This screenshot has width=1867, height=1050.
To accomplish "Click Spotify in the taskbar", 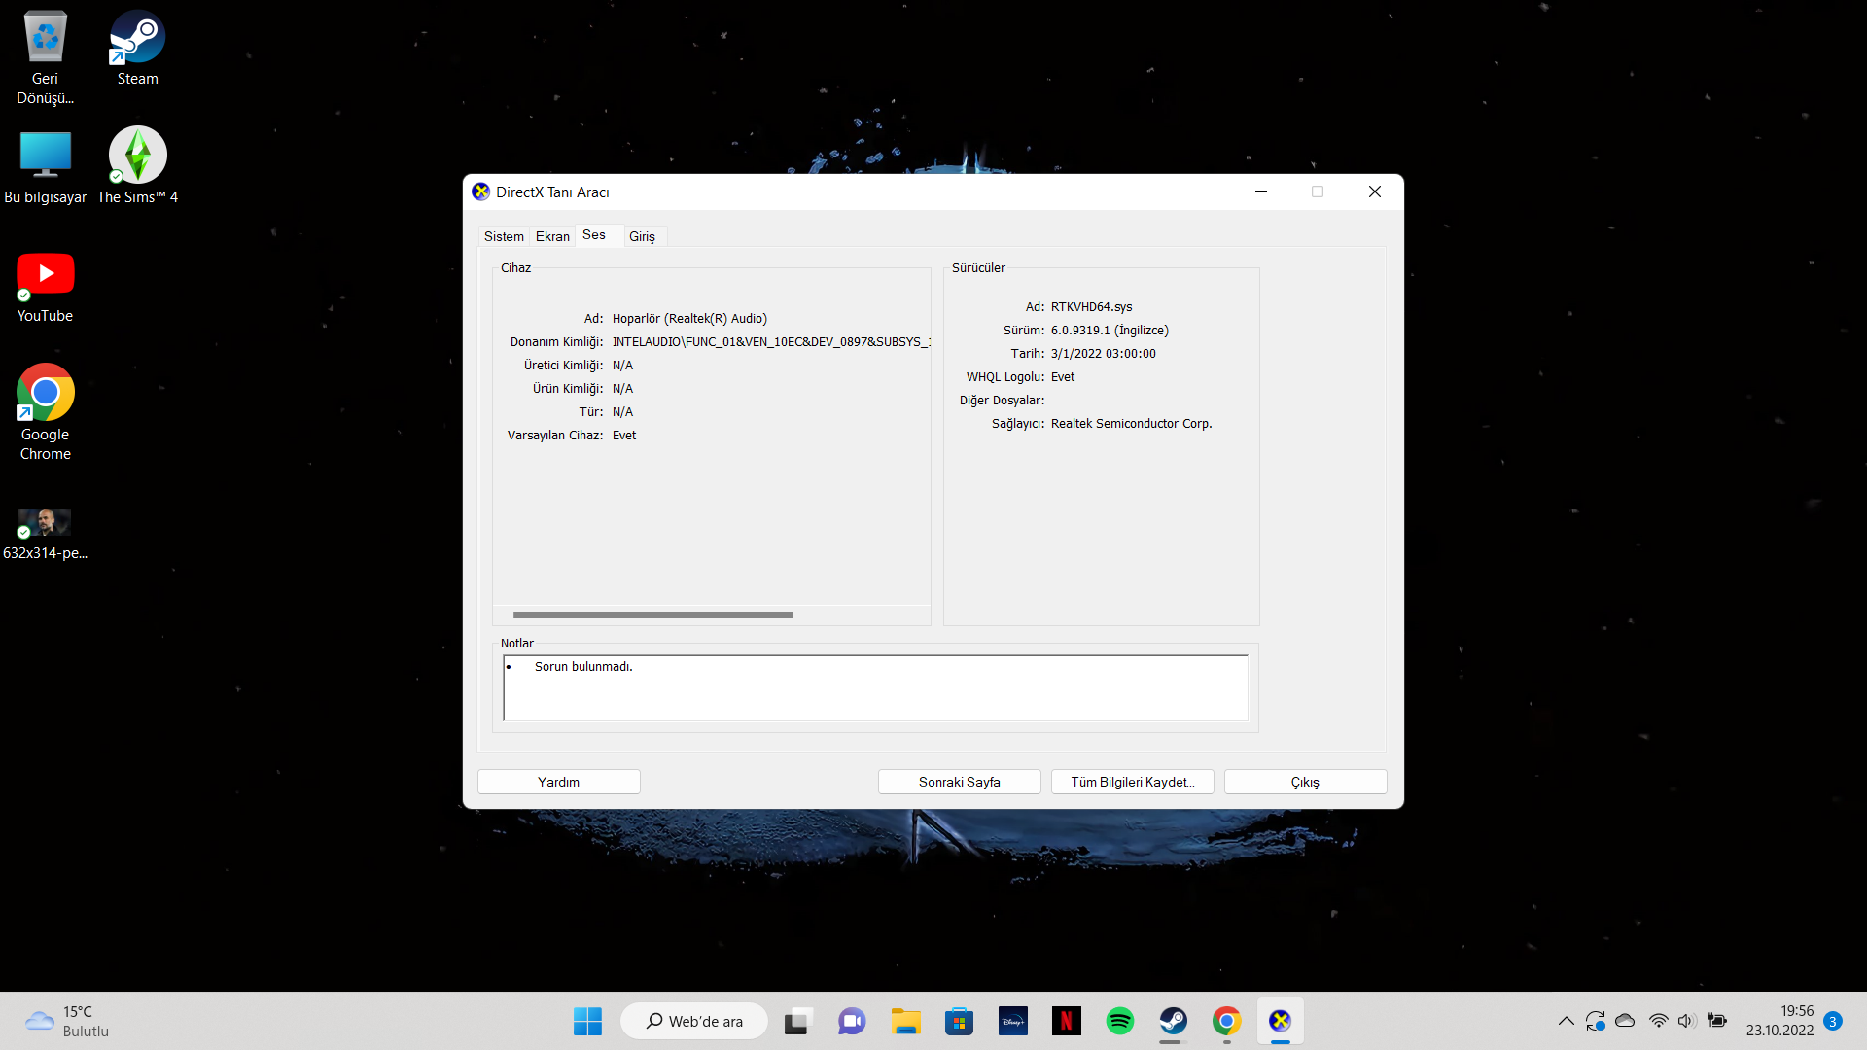I will (1120, 1021).
